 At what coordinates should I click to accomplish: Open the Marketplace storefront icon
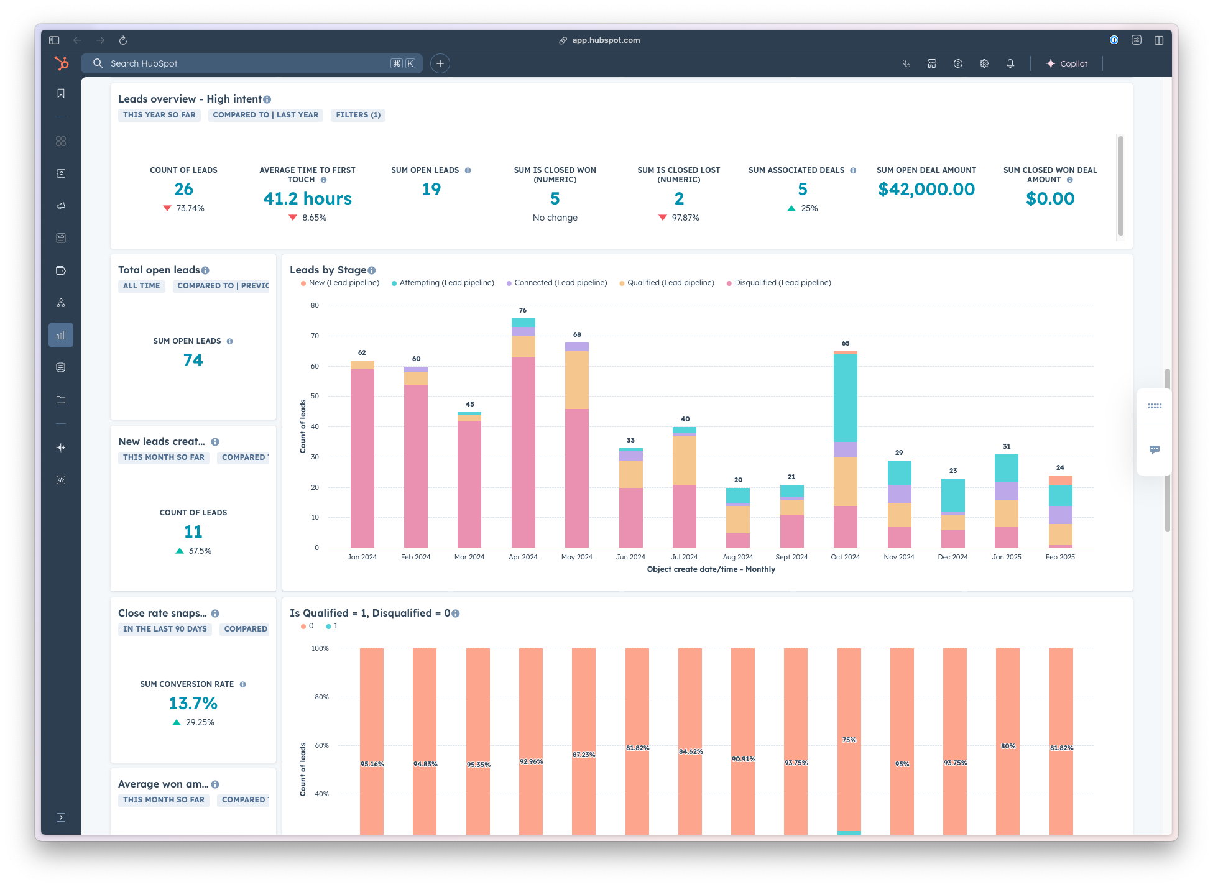coord(932,63)
